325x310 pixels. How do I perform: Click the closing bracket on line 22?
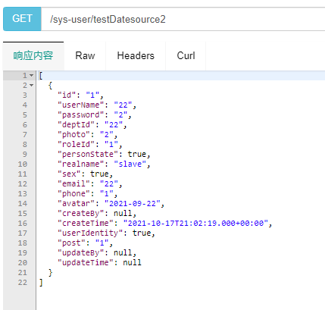click(x=41, y=283)
